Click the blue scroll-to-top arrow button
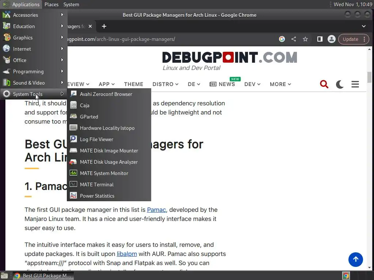 click(x=355, y=260)
